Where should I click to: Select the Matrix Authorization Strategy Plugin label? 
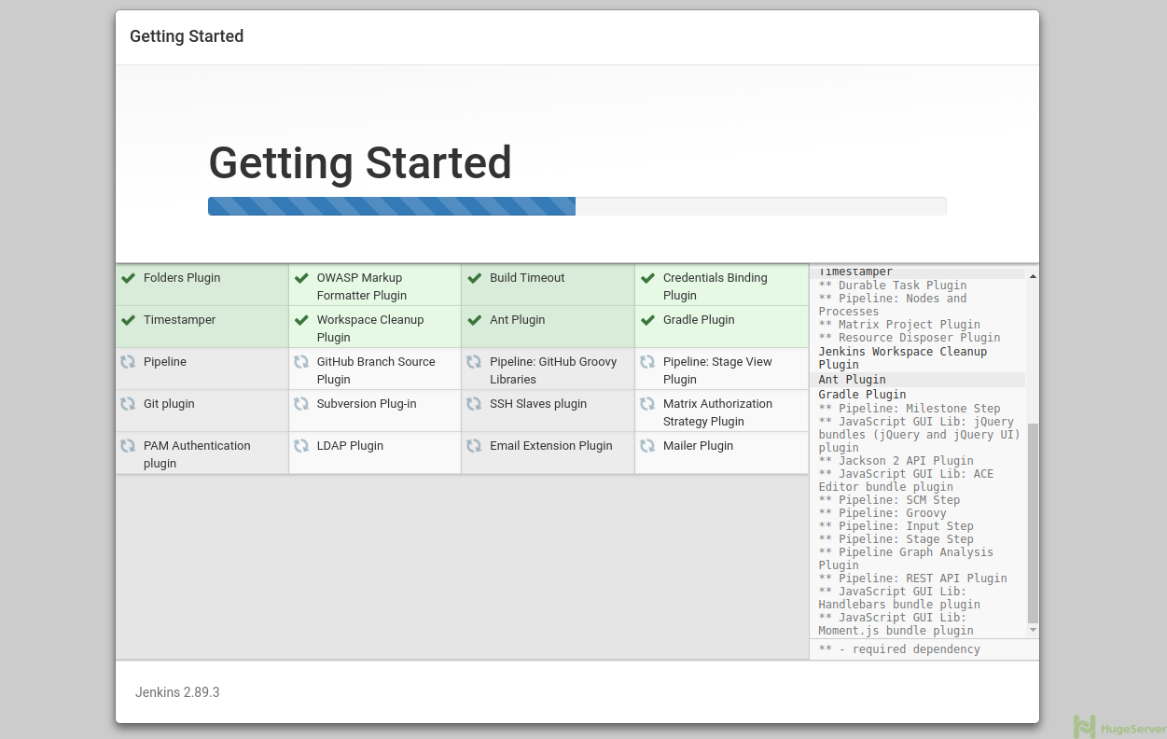[717, 412]
